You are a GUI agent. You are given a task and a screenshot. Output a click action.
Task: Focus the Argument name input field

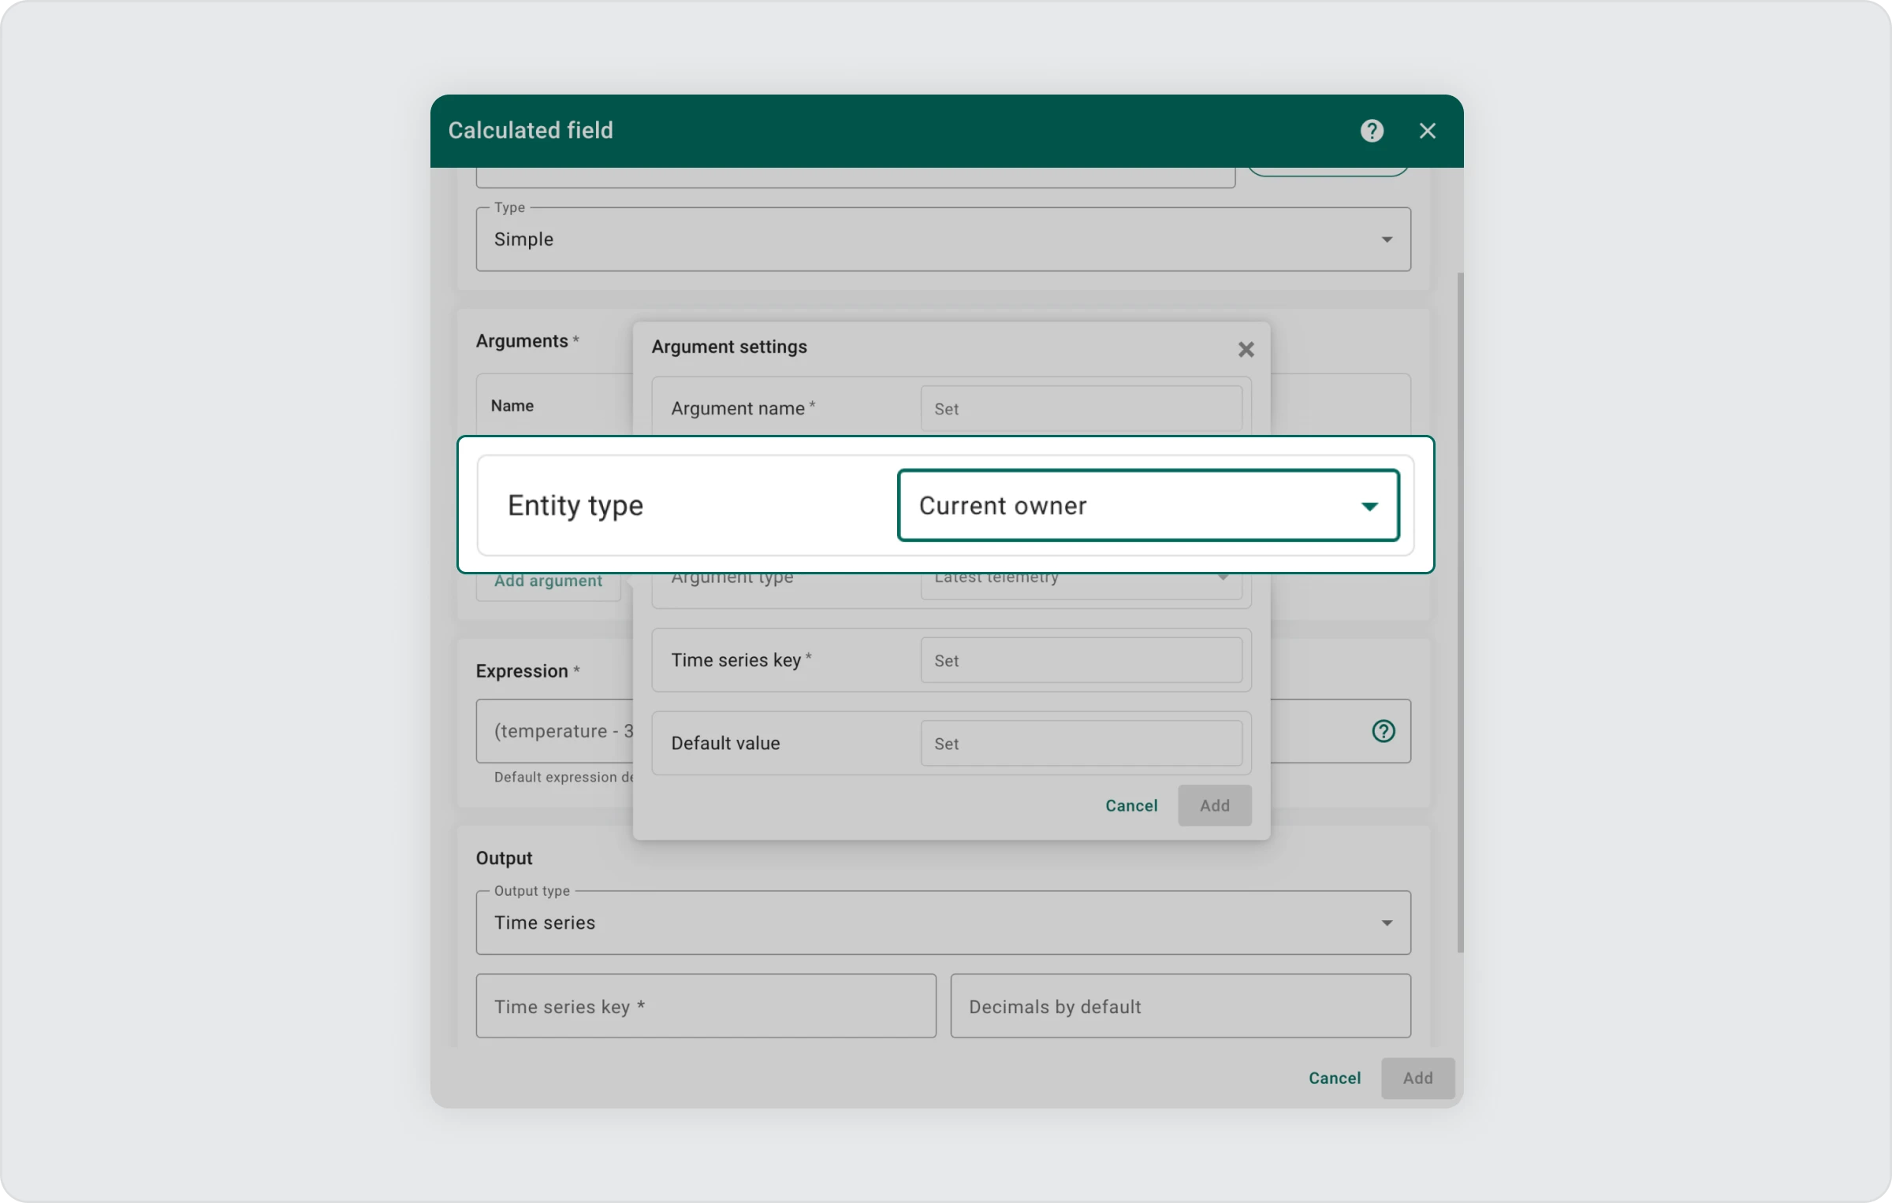click(1081, 409)
